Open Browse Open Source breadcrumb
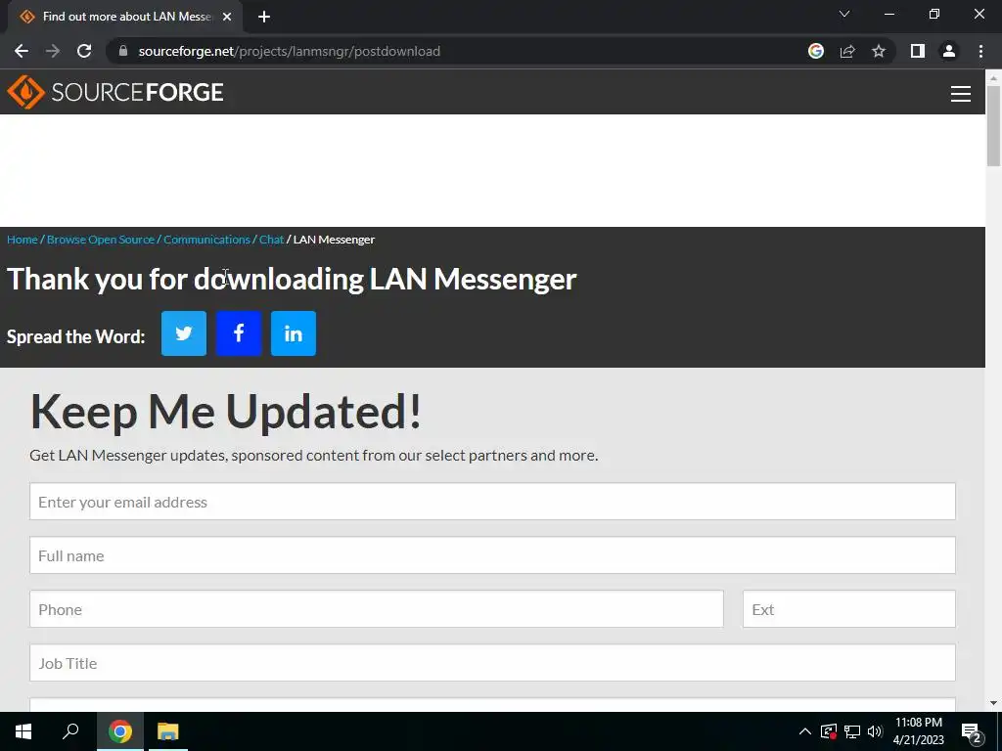 pos(101,240)
